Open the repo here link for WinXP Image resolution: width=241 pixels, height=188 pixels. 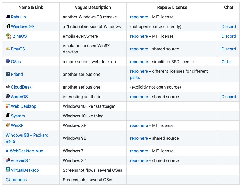[x=139, y=125]
